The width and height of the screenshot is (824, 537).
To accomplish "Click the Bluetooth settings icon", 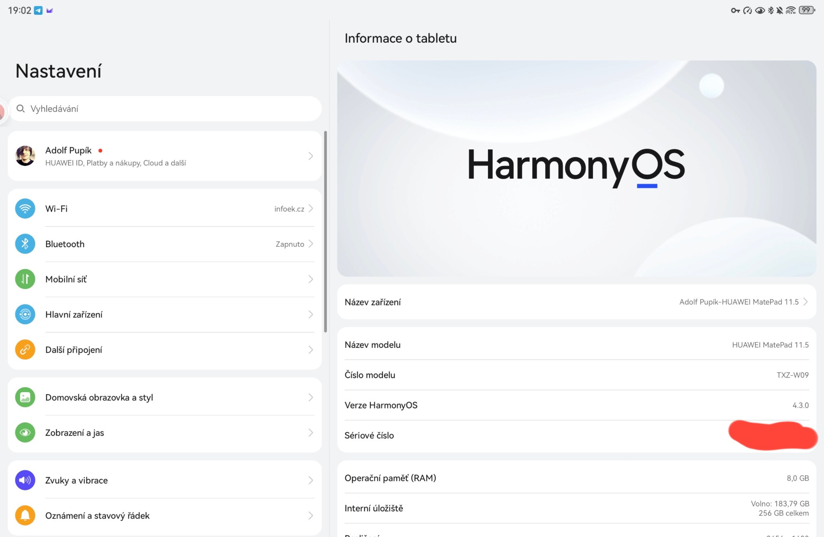I will [25, 244].
